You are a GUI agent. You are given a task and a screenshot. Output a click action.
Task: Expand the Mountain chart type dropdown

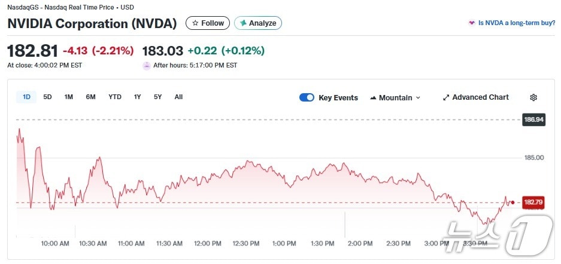coord(395,98)
